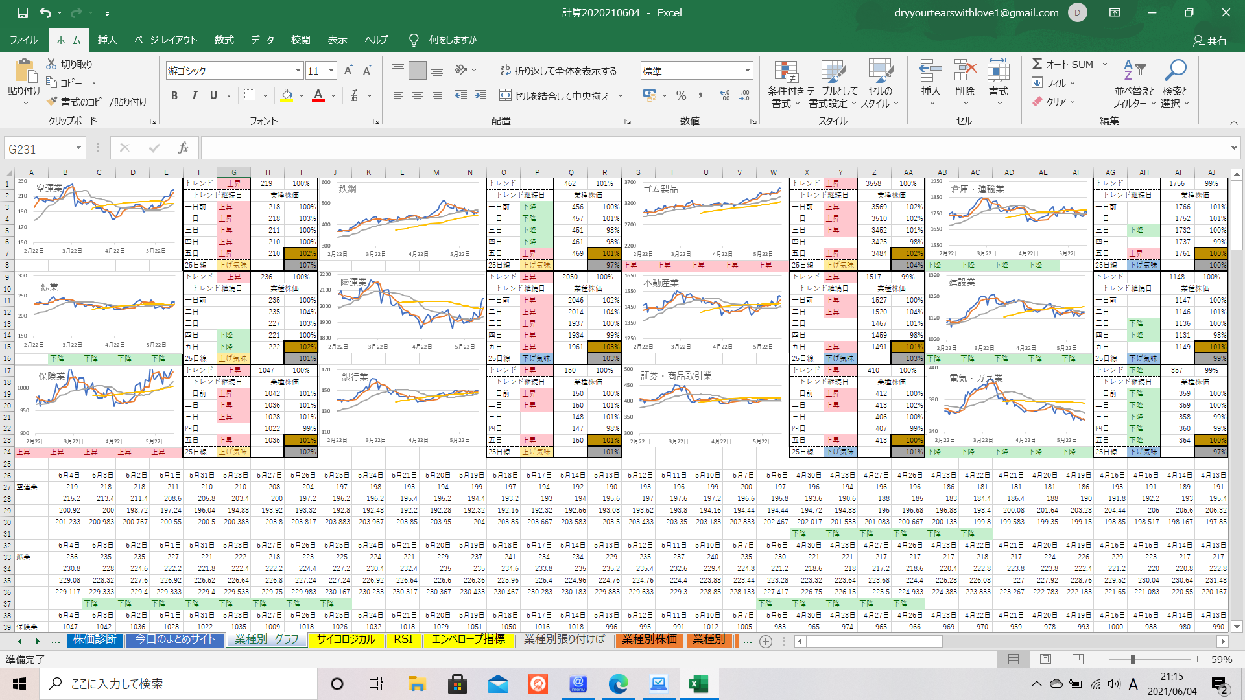Click the 切り取り cut button
This screenshot has height=700, width=1245.
pos(70,64)
